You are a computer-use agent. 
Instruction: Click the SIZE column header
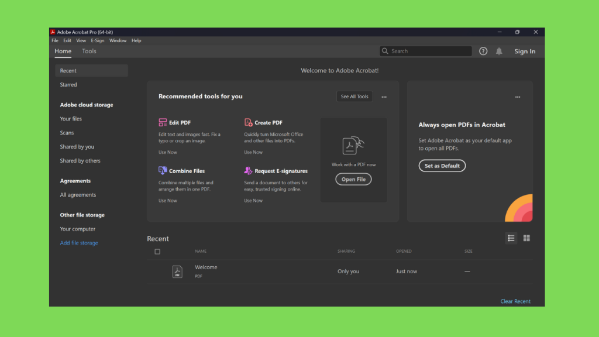tap(469, 251)
